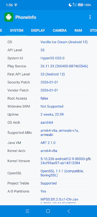Select the OpenSSL label
This screenshot has width=97, height=217.
(15, 173)
